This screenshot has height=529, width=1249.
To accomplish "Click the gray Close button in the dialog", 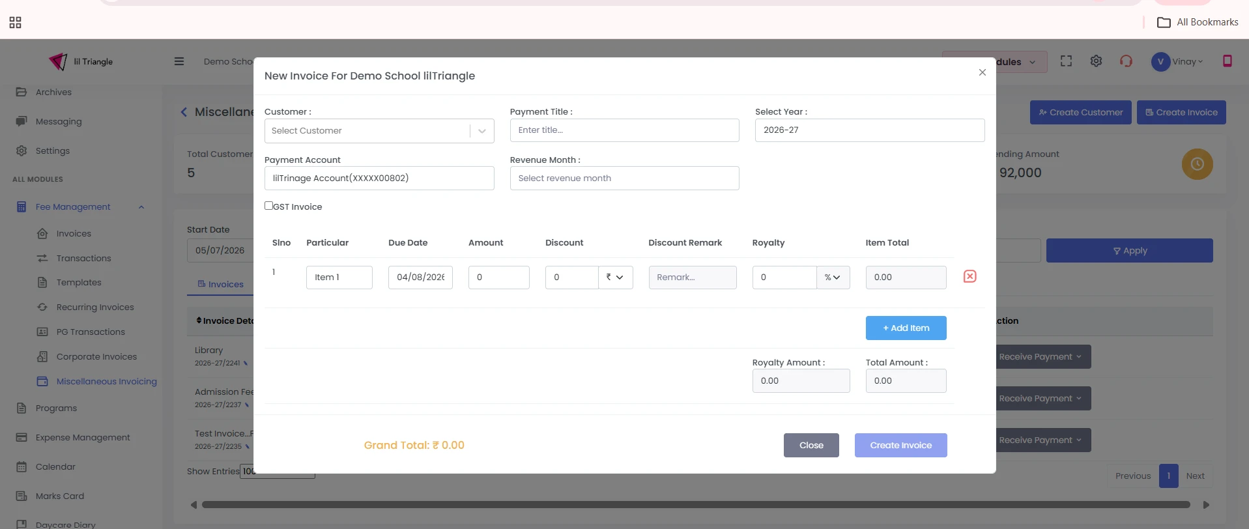I will tap(811, 446).
